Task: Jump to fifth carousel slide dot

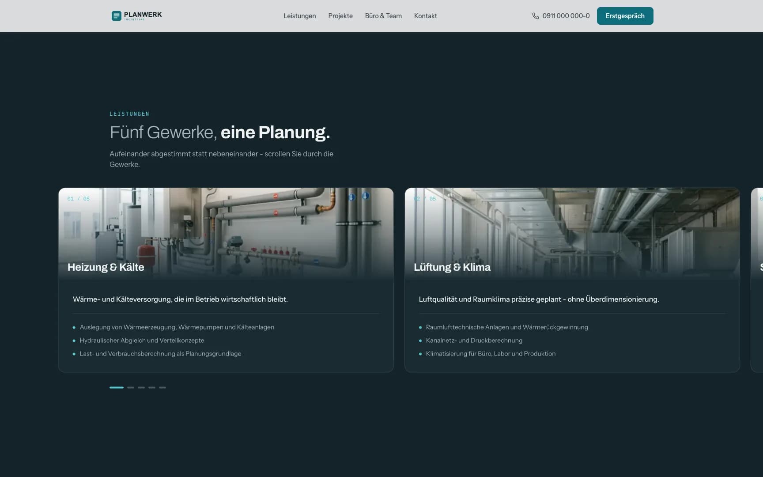Action: pyautogui.click(x=162, y=387)
